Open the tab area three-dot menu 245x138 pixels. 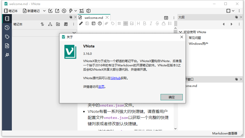click(174, 18)
